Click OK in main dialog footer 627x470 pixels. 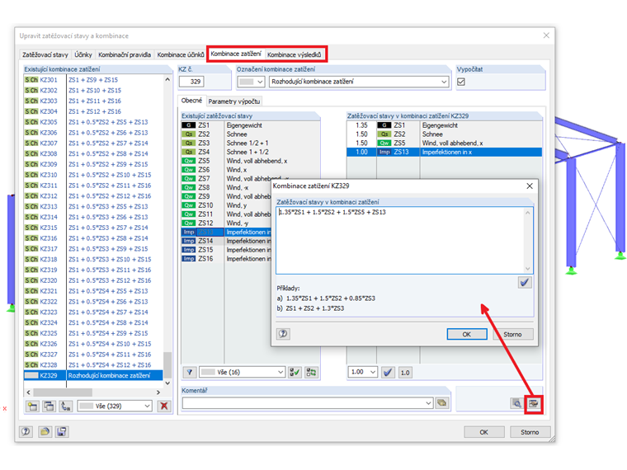483,432
